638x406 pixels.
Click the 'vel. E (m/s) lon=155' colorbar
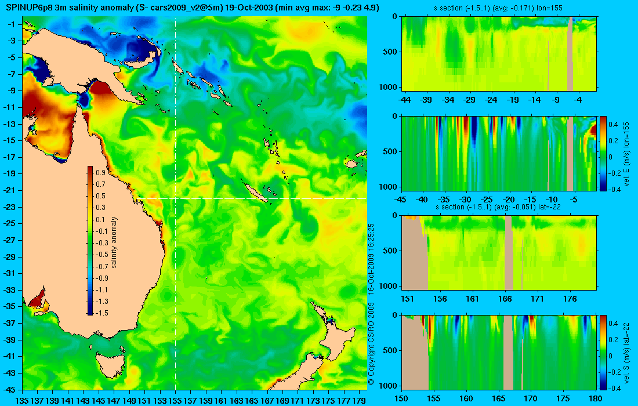point(603,153)
